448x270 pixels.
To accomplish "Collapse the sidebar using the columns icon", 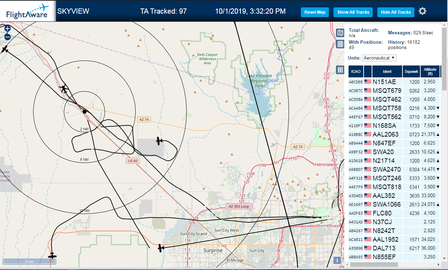I will tap(340, 70).
